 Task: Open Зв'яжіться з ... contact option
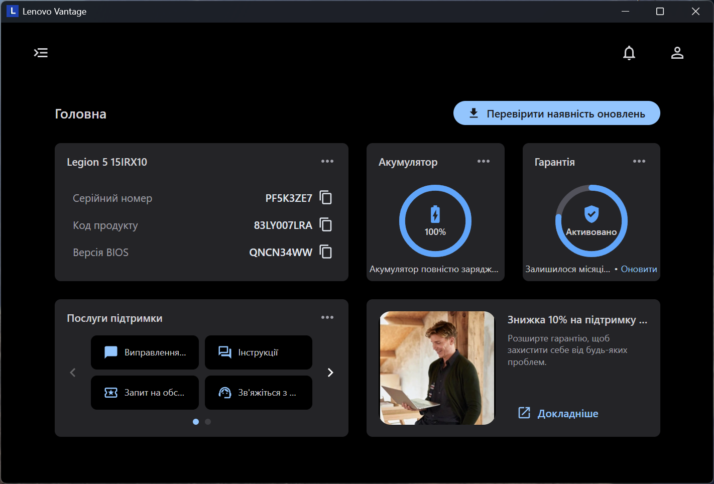click(x=259, y=393)
